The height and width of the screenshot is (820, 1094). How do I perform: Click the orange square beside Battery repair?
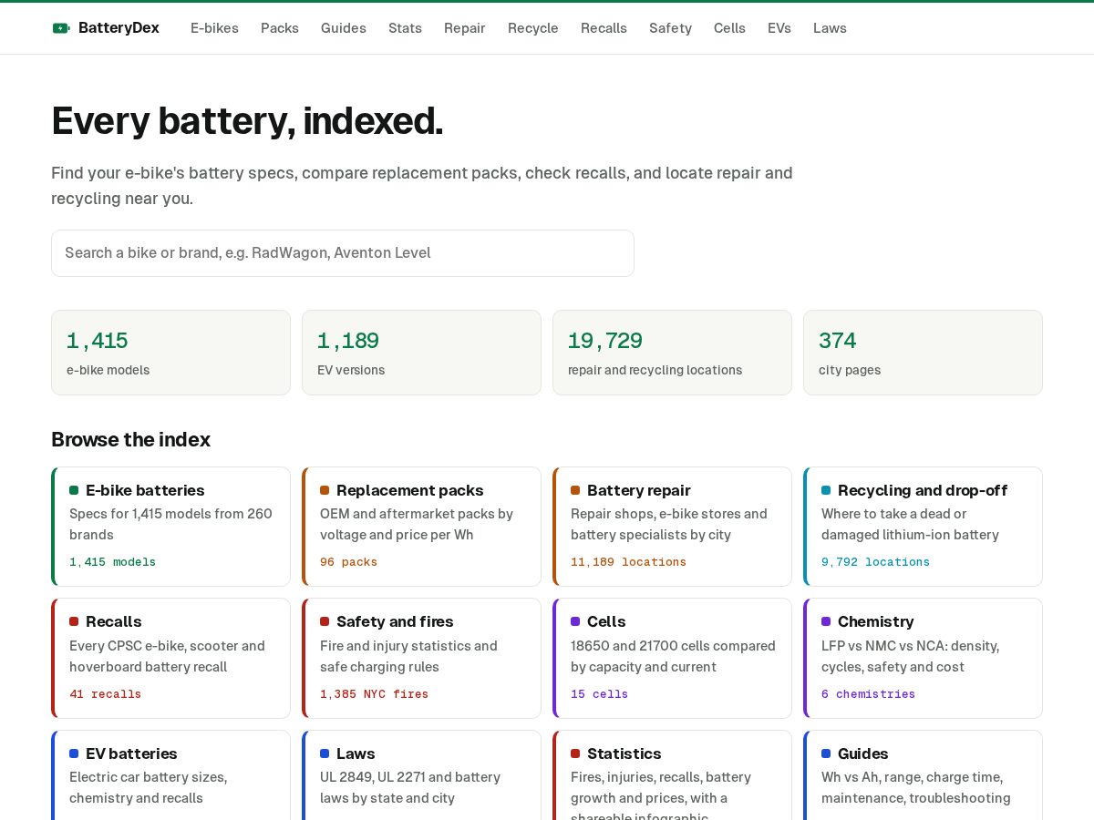click(x=575, y=490)
